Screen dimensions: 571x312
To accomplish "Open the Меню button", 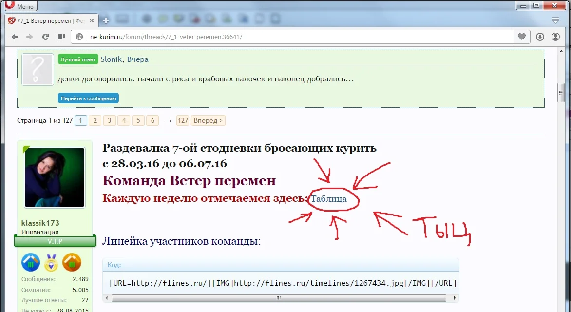I will (20, 6).
